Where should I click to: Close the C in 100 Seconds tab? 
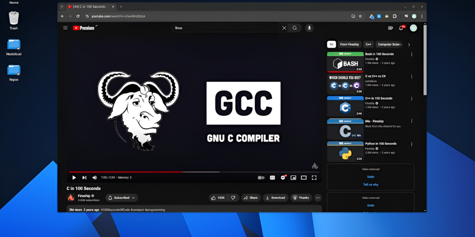click(113, 7)
